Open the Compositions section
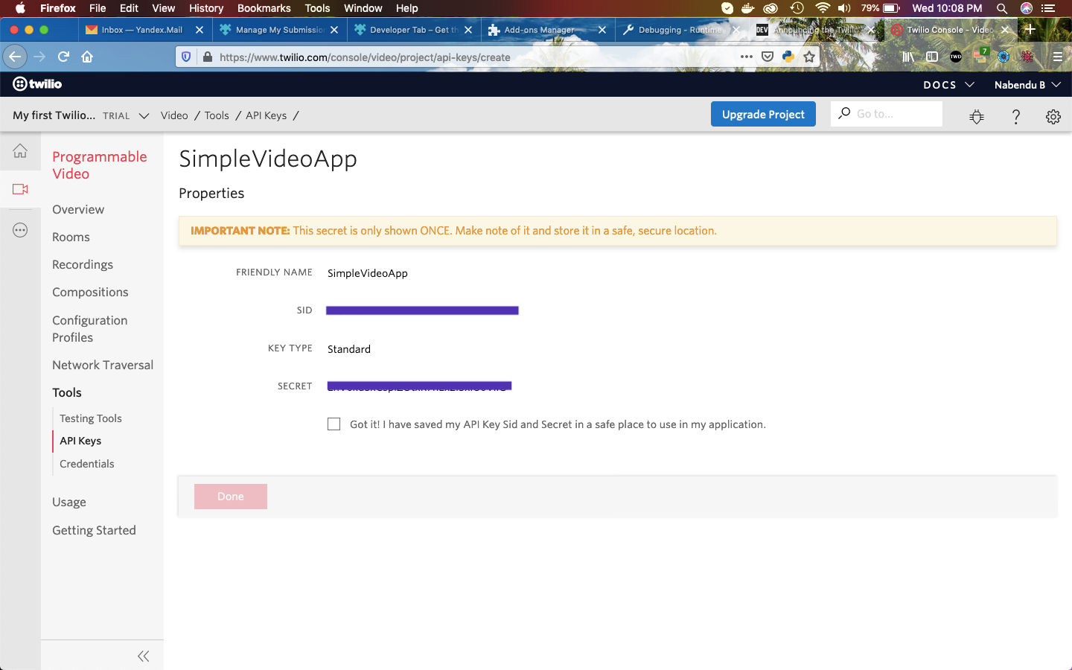Viewport: 1072px width, 670px height. point(90,292)
